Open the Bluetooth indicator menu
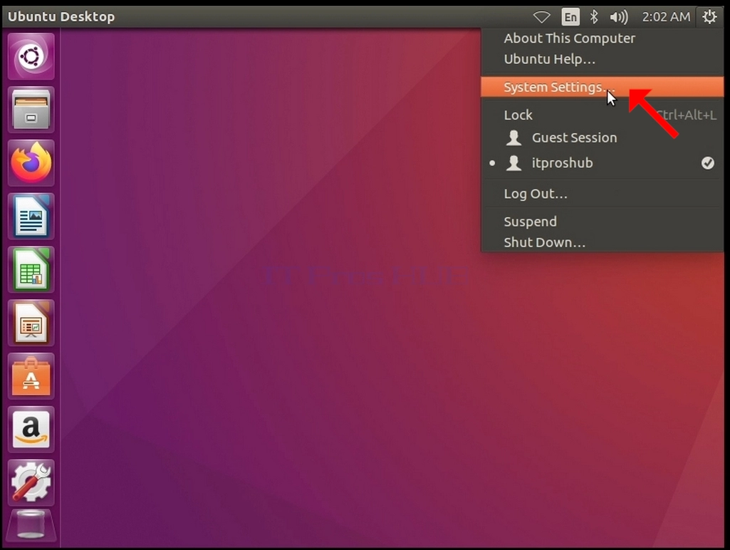This screenshot has width=730, height=550. (594, 17)
